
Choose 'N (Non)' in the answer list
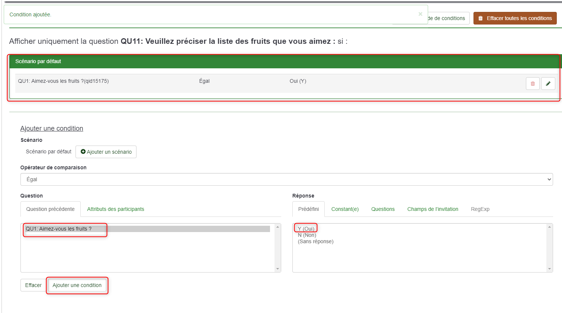tap(307, 235)
